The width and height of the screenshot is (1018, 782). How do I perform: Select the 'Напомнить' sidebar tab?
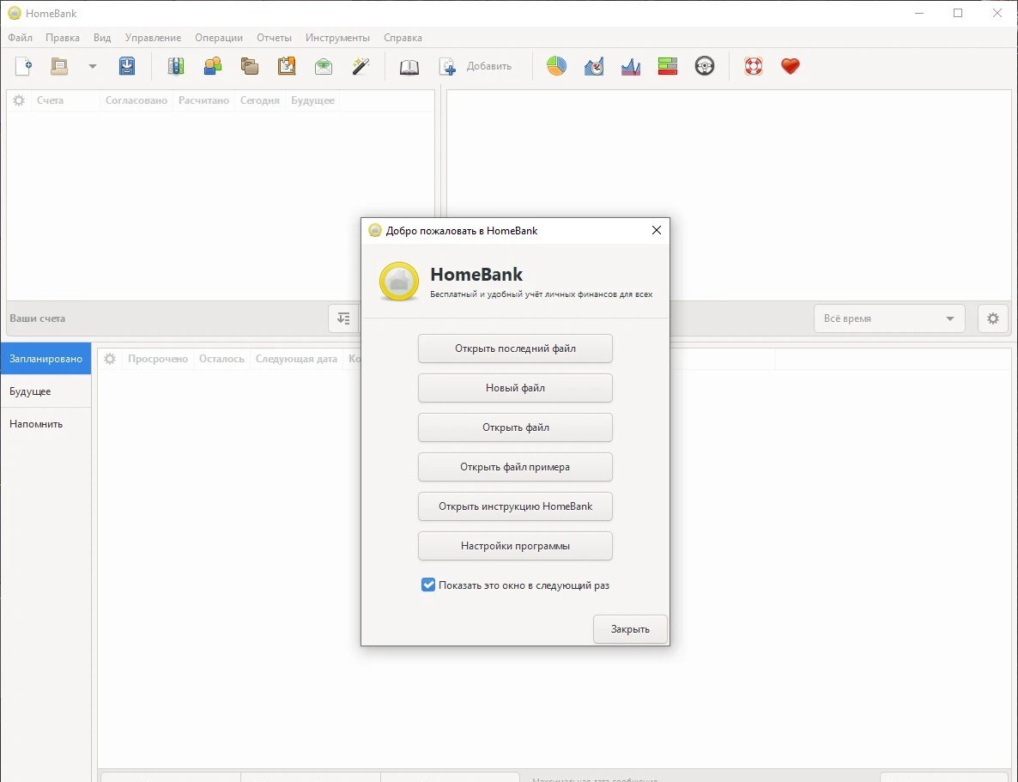(x=36, y=424)
